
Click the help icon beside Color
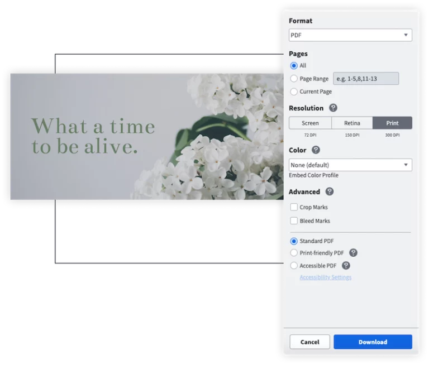[316, 150]
